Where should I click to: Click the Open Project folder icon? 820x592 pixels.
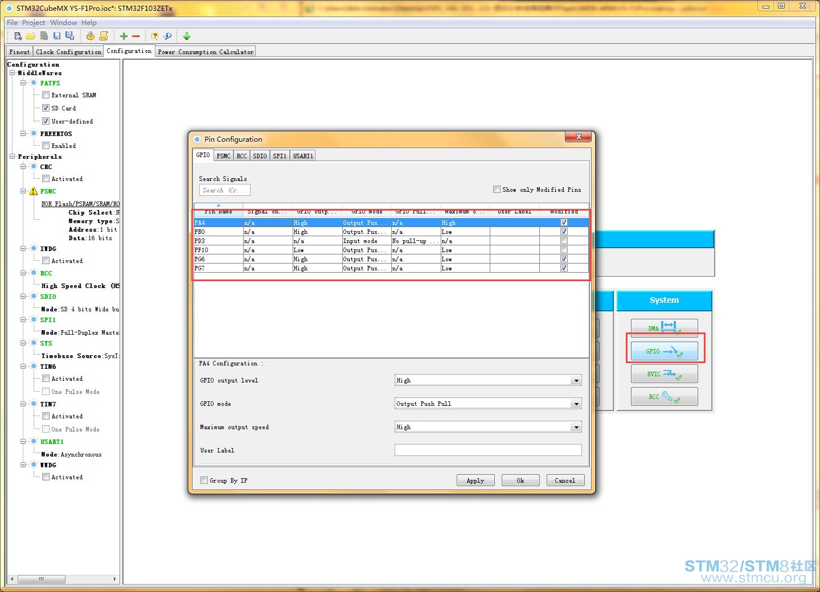click(x=31, y=36)
